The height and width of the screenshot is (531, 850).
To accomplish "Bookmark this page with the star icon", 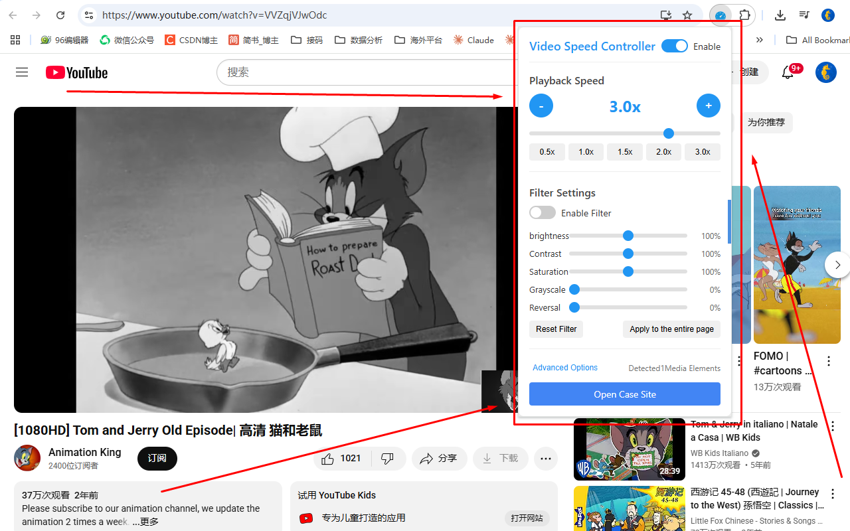I will coord(687,15).
